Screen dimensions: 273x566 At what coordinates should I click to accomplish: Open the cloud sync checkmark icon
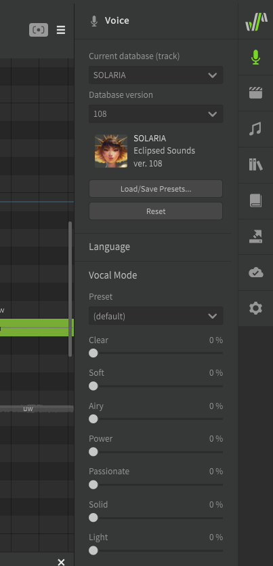point(255,272)
